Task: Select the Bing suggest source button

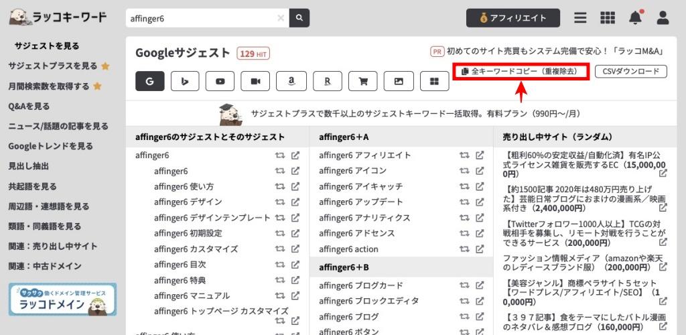Action: (185, 81)
